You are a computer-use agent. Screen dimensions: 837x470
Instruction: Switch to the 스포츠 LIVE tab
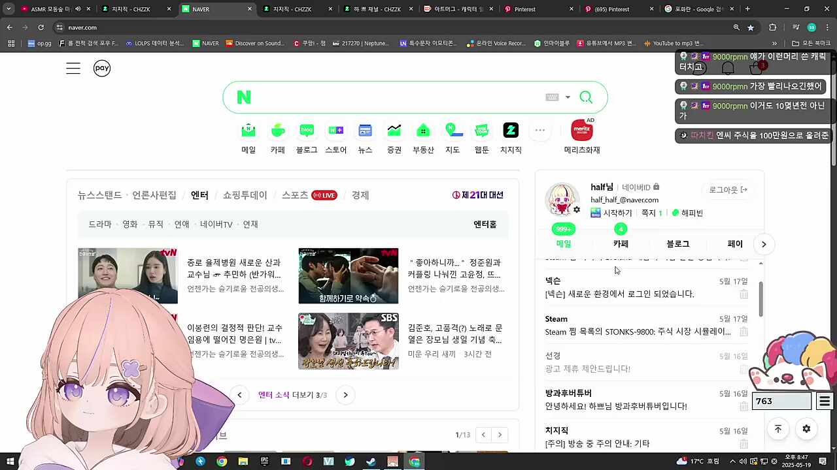coord(309,195)
